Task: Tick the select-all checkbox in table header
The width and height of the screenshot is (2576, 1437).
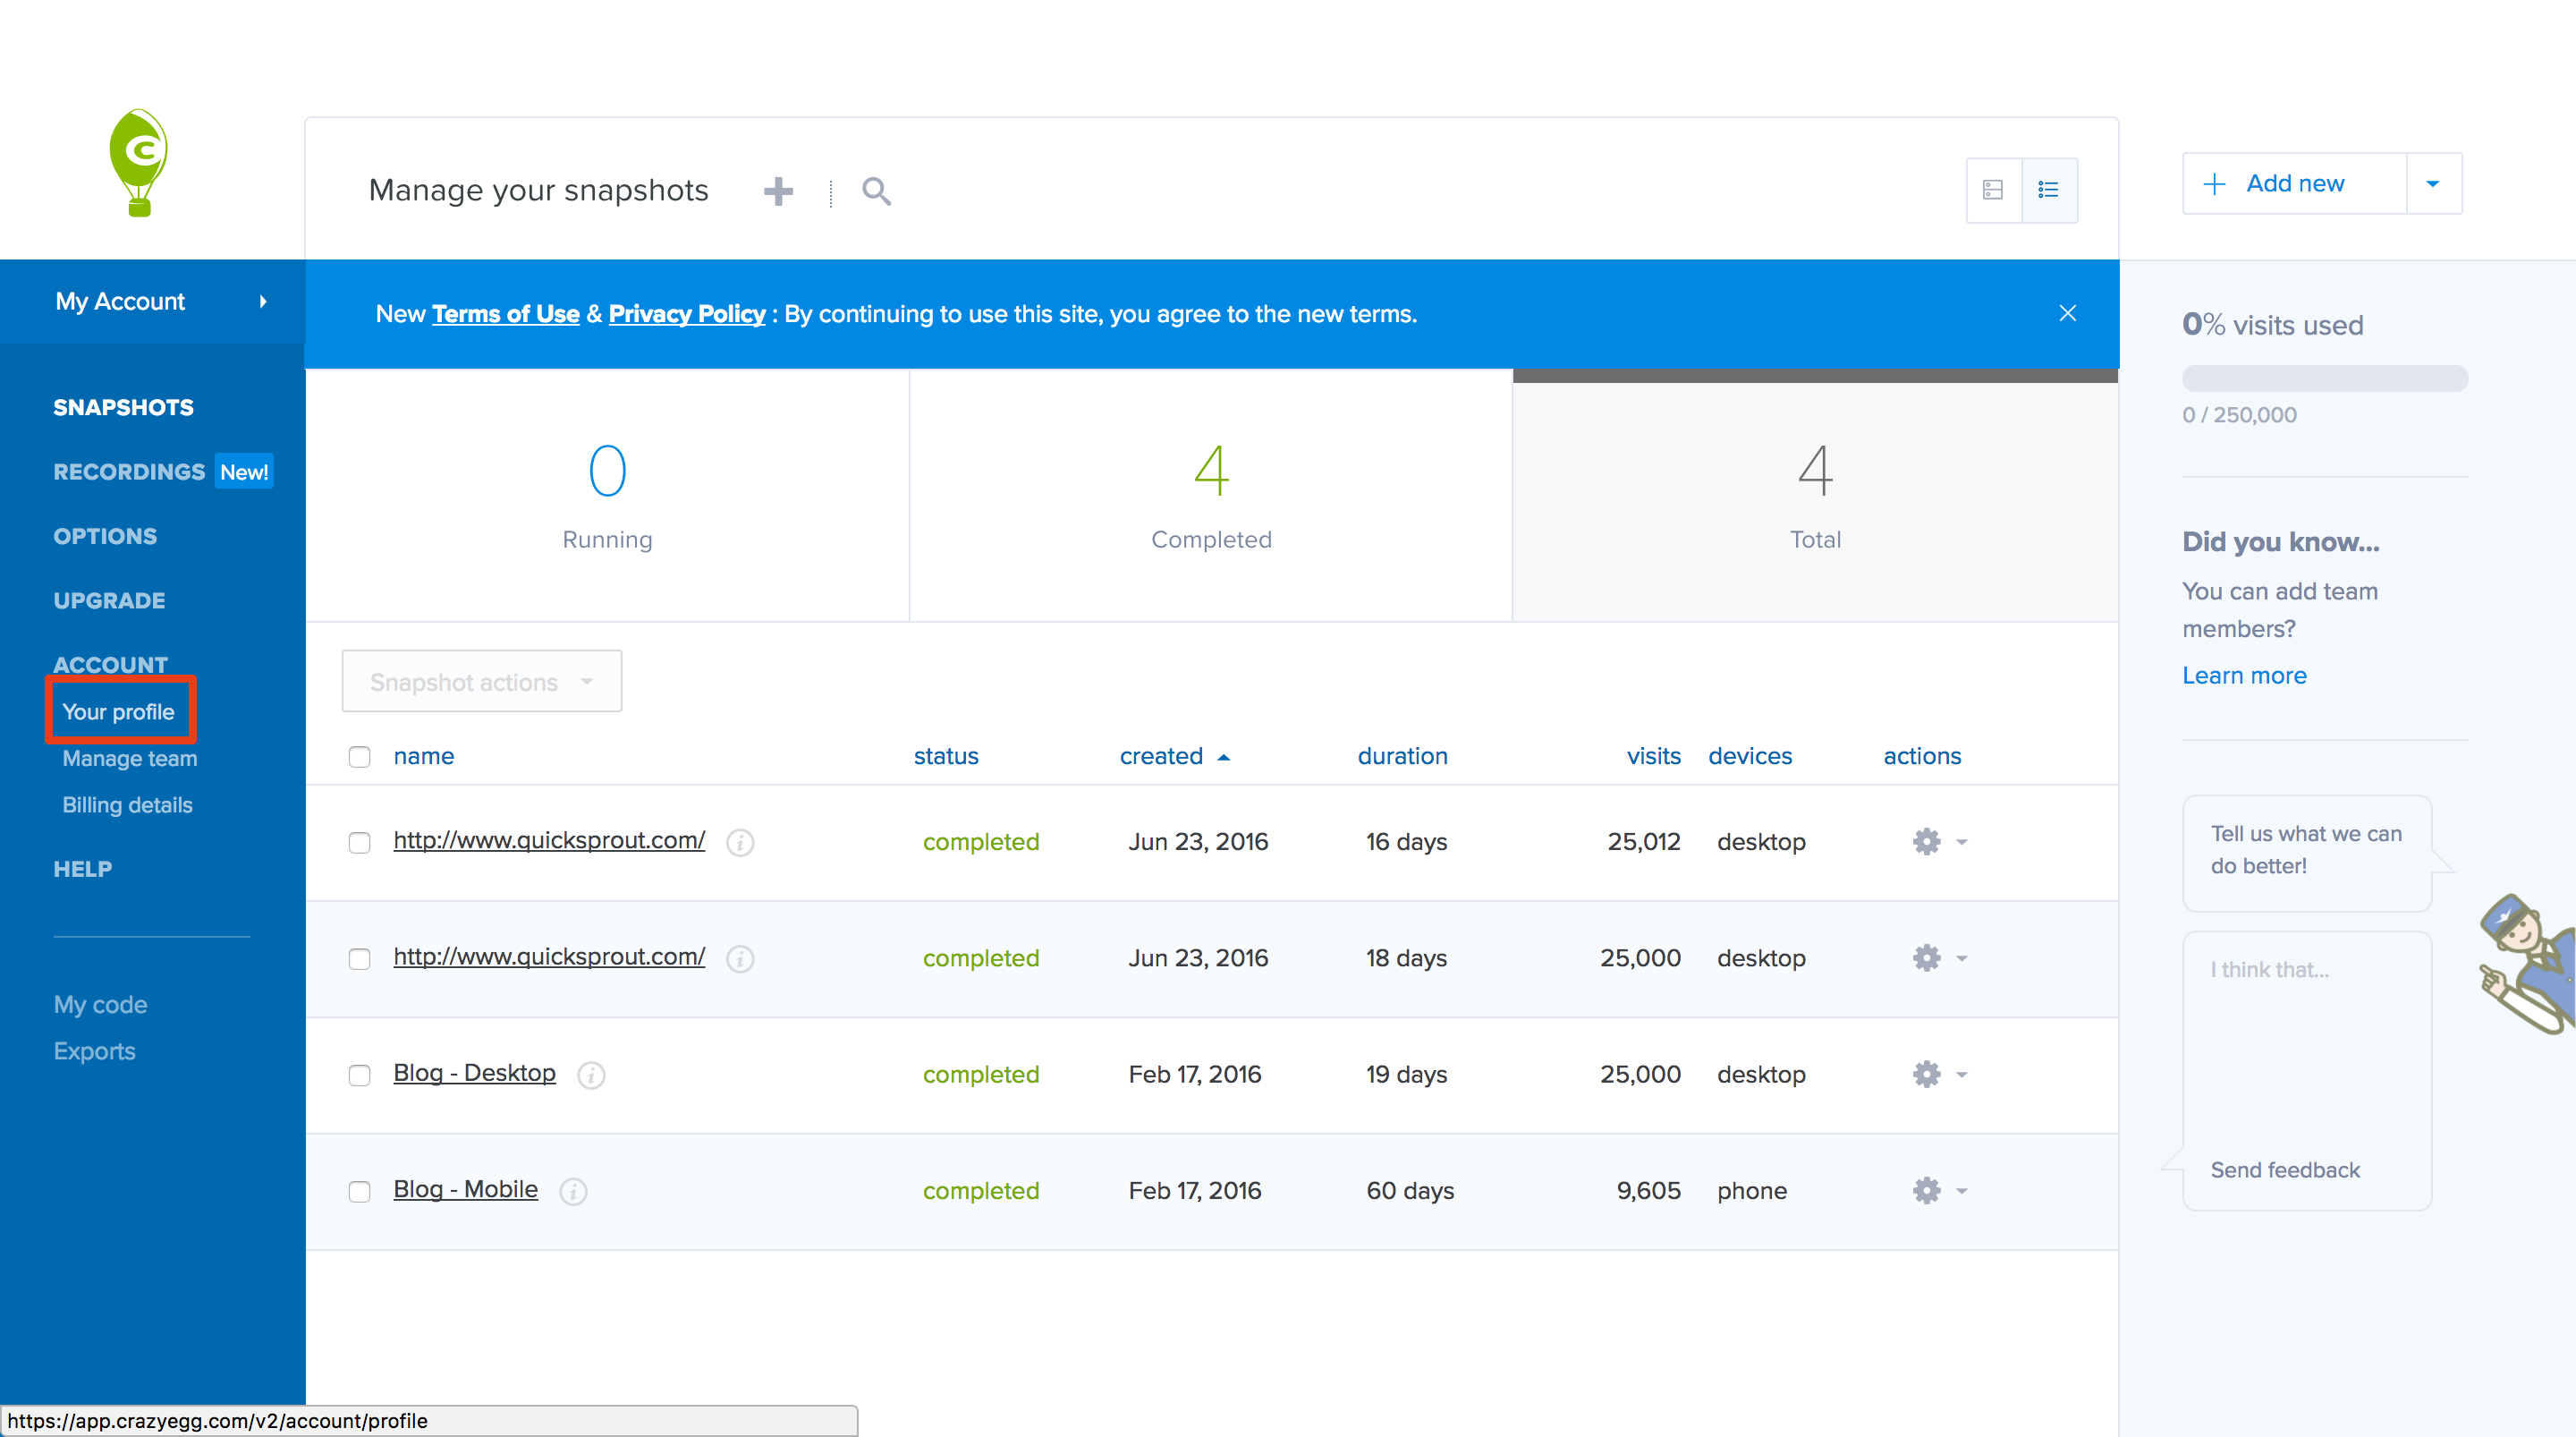Action: pyautogui.click(x=359, y=756)
